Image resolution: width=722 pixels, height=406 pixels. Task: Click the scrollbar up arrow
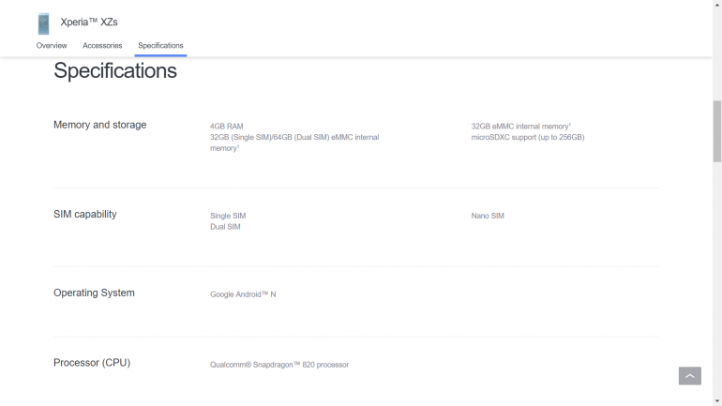tap(717, 4)
